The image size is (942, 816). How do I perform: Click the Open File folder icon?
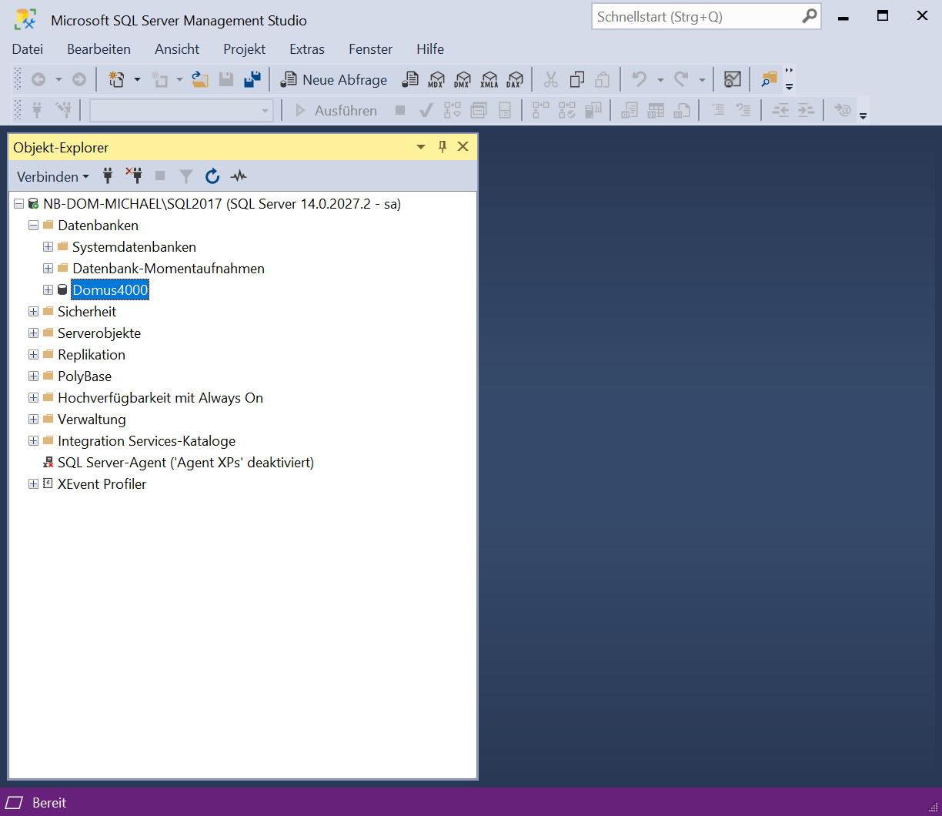pyautogui.click(x=200, y=79)
